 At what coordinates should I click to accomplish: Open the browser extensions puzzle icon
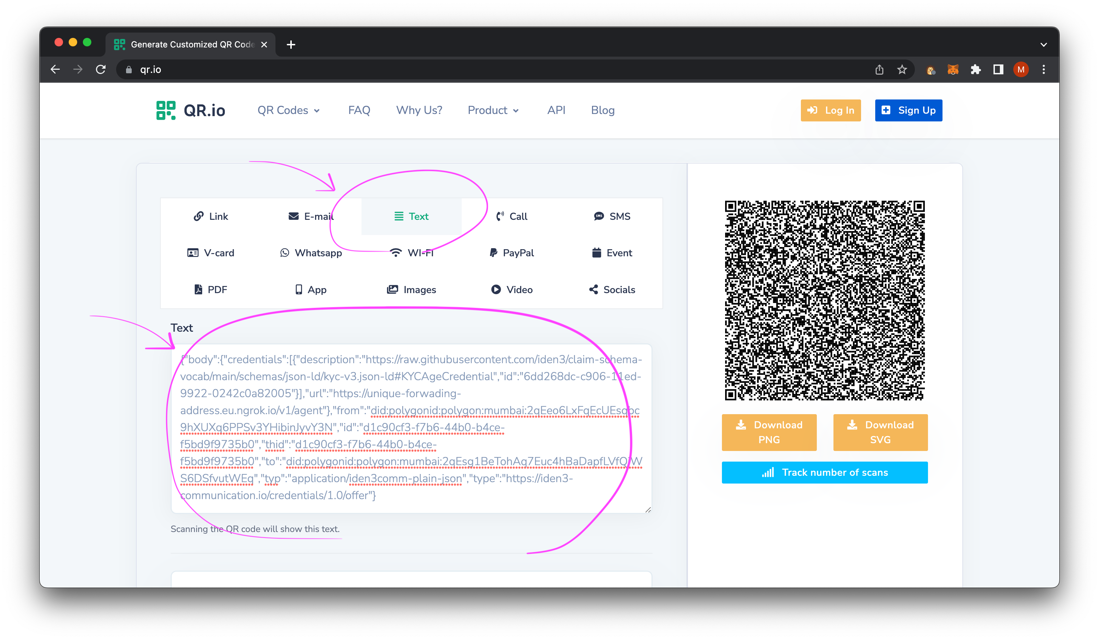point(975,70)
